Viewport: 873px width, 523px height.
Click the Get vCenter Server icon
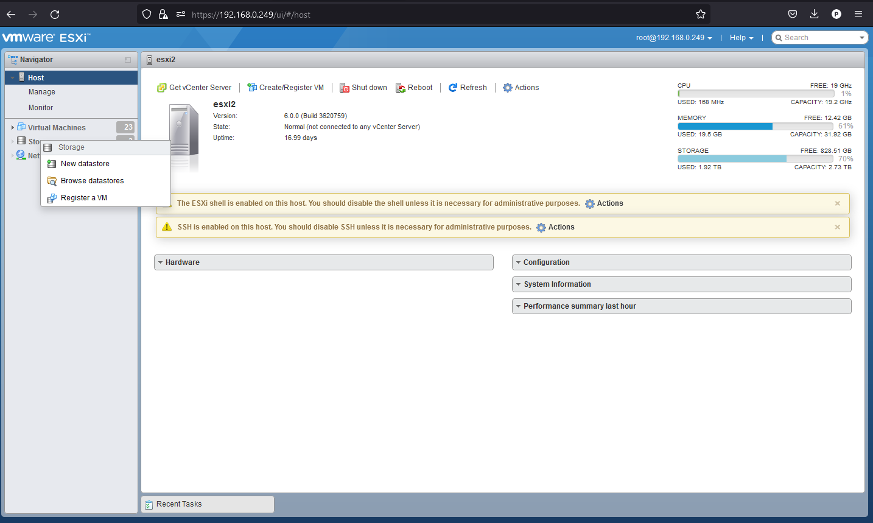click(161, 88)
